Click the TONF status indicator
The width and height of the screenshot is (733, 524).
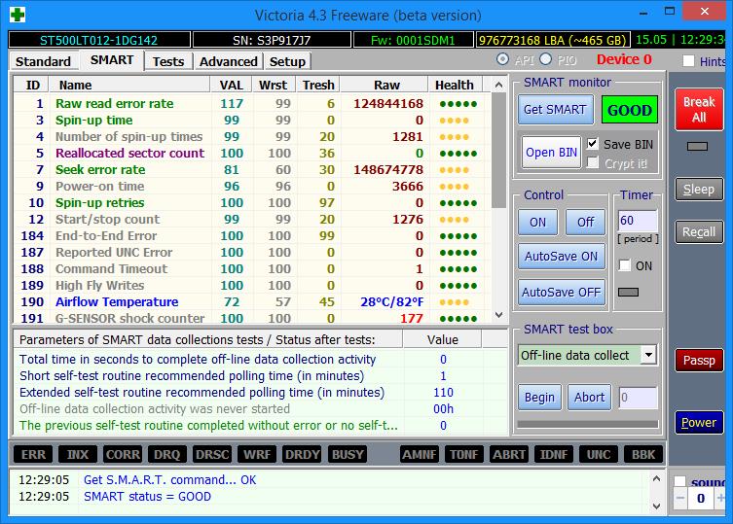tap(464, 454)
